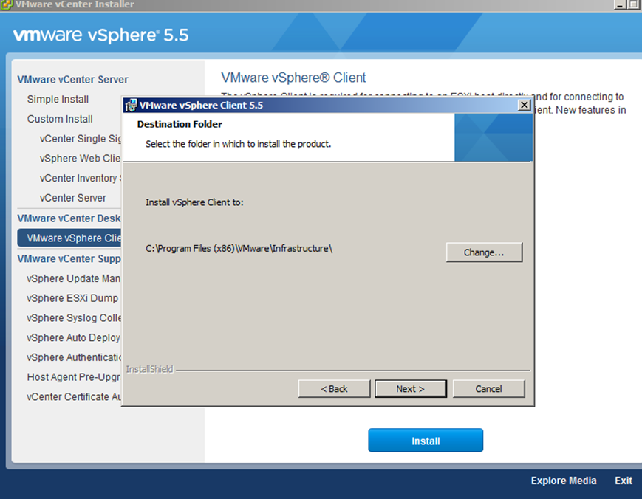This screenshot has height=499, width=642.
Task: Select Host Agent Pre-Upgrade Checker item
Action: (x=73, y=377)
